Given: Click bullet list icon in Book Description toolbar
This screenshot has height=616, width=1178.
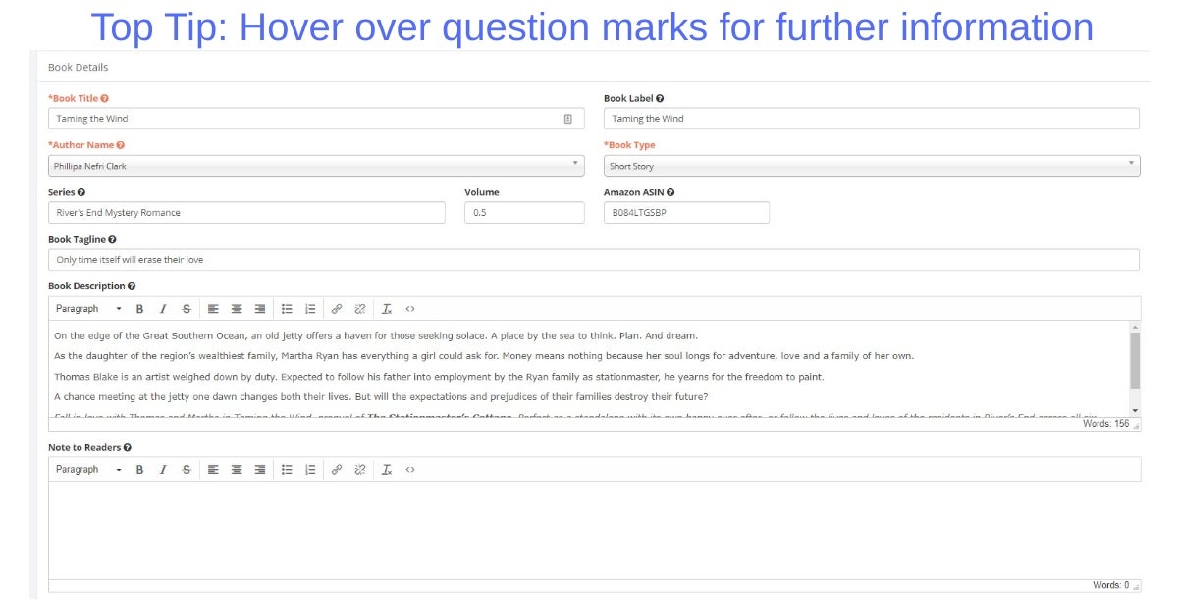Looking at the screenshot, I should pyautogui.click(x=287, y=309).
